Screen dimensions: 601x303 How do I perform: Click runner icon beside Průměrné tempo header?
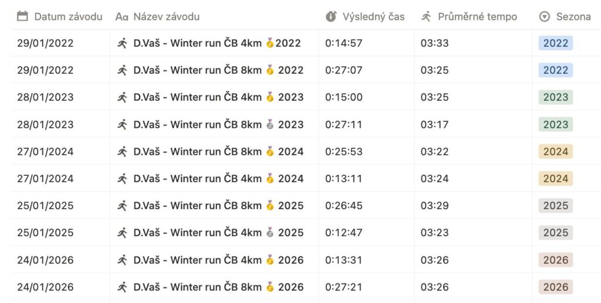point(426,16)
